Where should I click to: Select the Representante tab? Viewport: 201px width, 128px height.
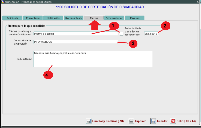point(74,18)
